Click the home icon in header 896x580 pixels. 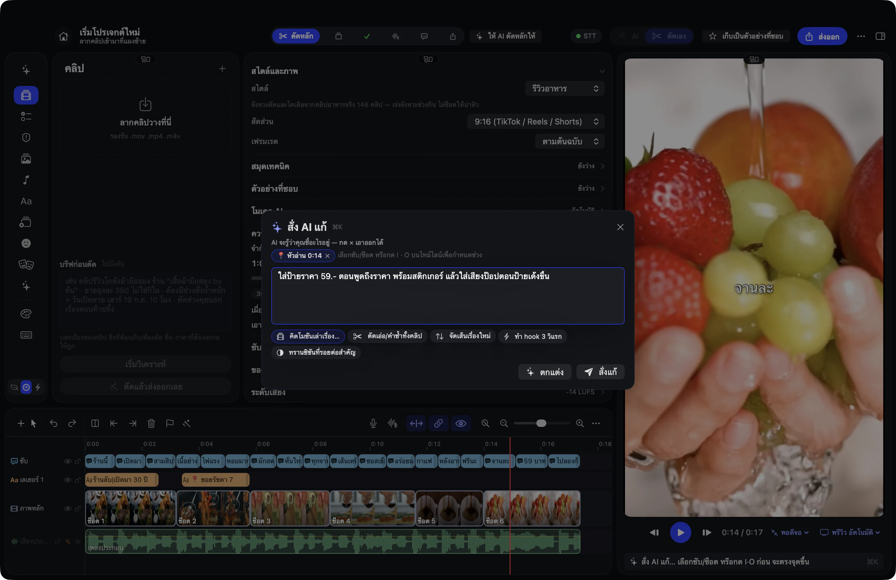coord(64,36)
